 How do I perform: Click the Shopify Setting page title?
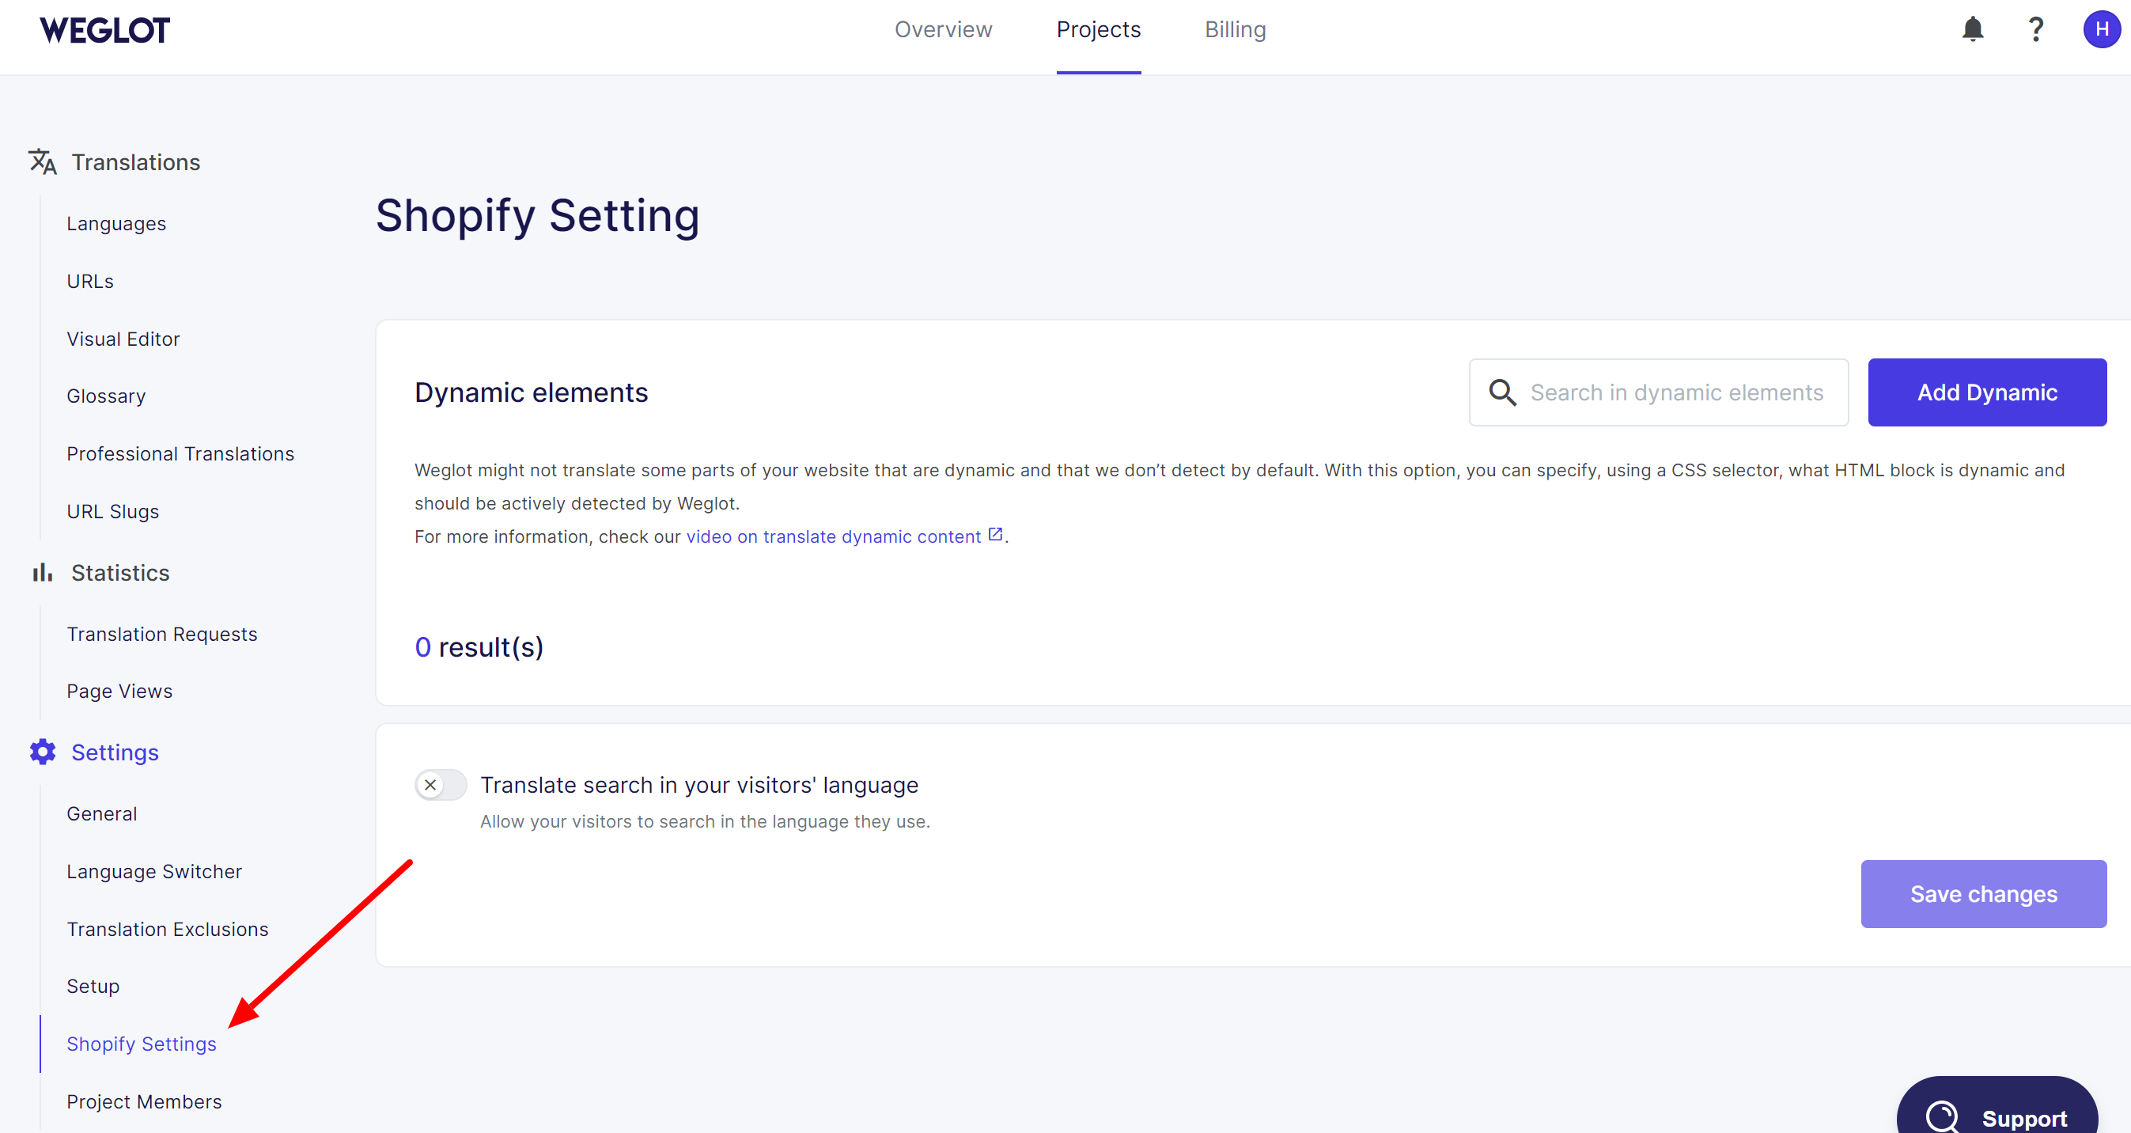point(538,216)
